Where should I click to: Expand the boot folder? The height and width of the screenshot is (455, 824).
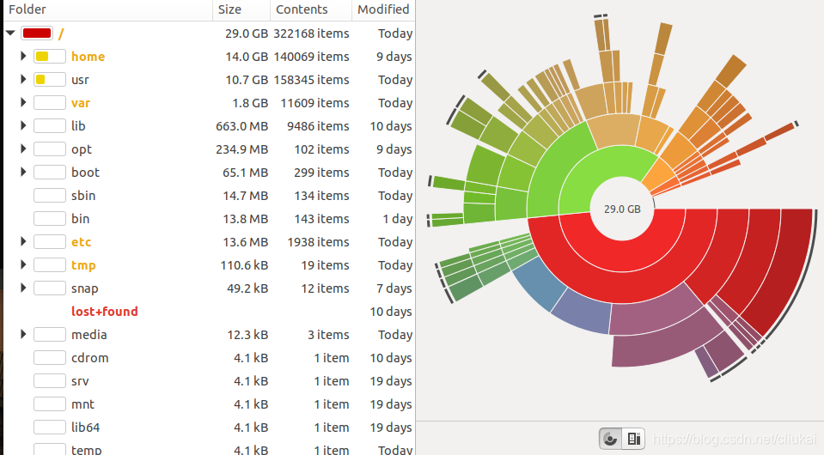click(23, 172)
